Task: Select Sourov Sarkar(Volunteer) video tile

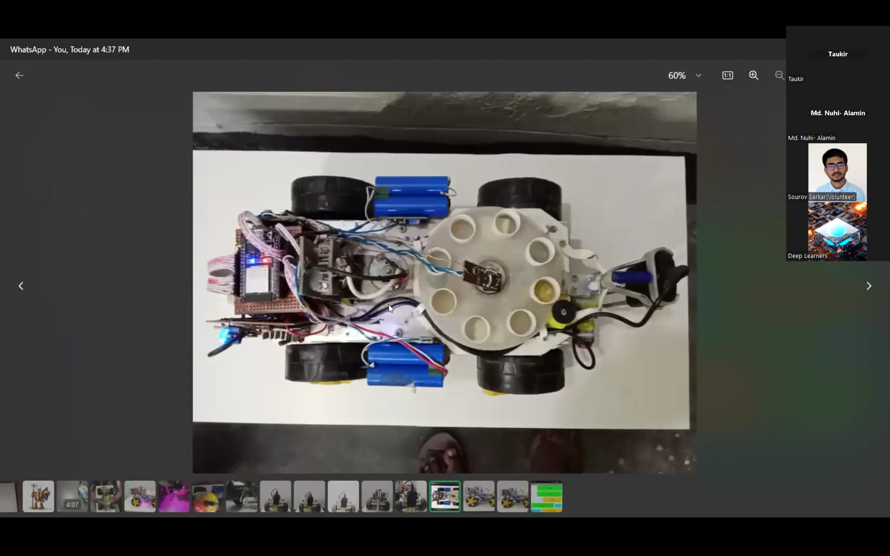Action: [x=837, y=173]
